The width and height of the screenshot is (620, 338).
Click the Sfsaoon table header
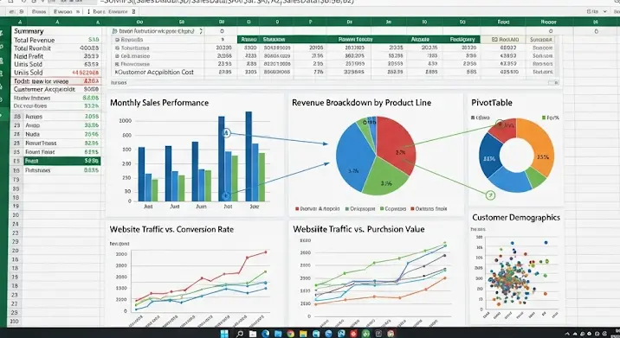[274, 40]
